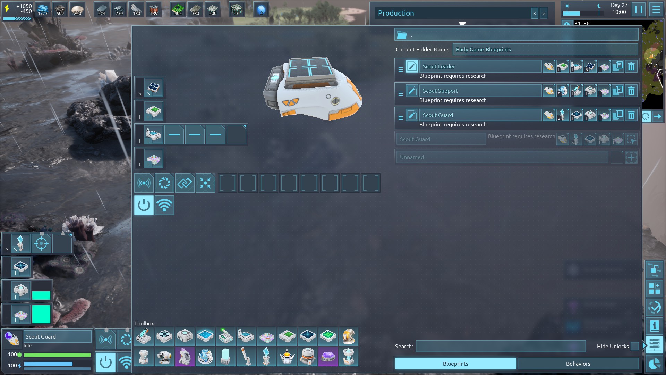Go to previous Production page arrow
This screenshot has width=666, height=375.
(x=535, y=14)
